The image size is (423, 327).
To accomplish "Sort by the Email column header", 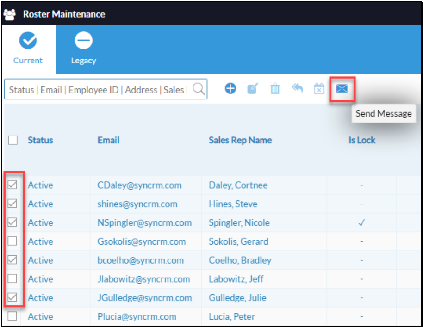I will pyautogui.click(x=108, y=140).
